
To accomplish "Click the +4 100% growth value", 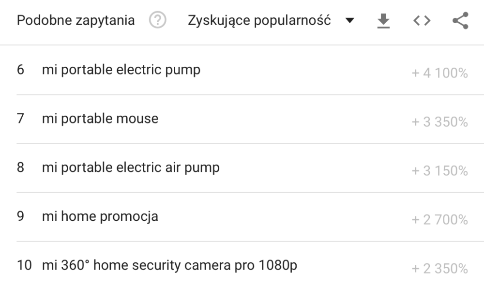I will click(439, 73).
